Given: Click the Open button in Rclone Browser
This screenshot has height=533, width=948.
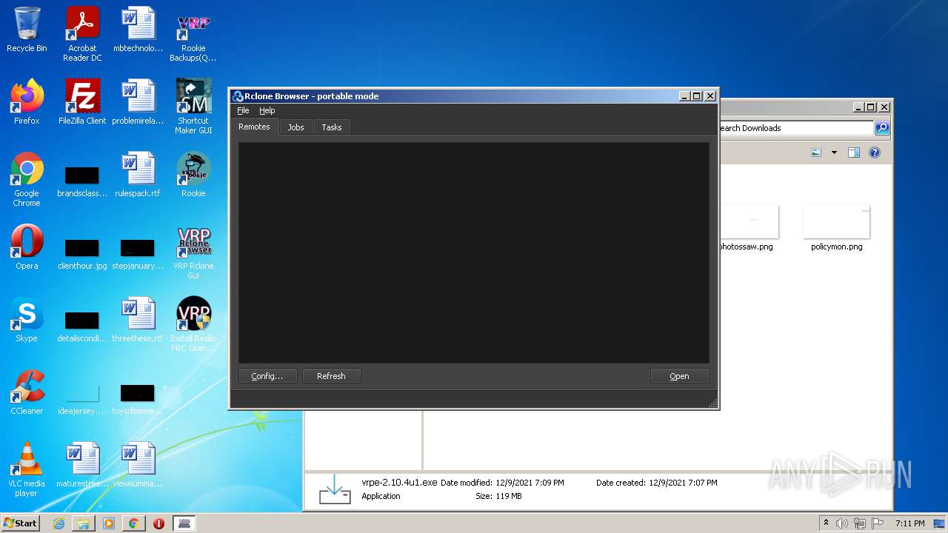Looking at the screenshot, I should click(679, 376).
